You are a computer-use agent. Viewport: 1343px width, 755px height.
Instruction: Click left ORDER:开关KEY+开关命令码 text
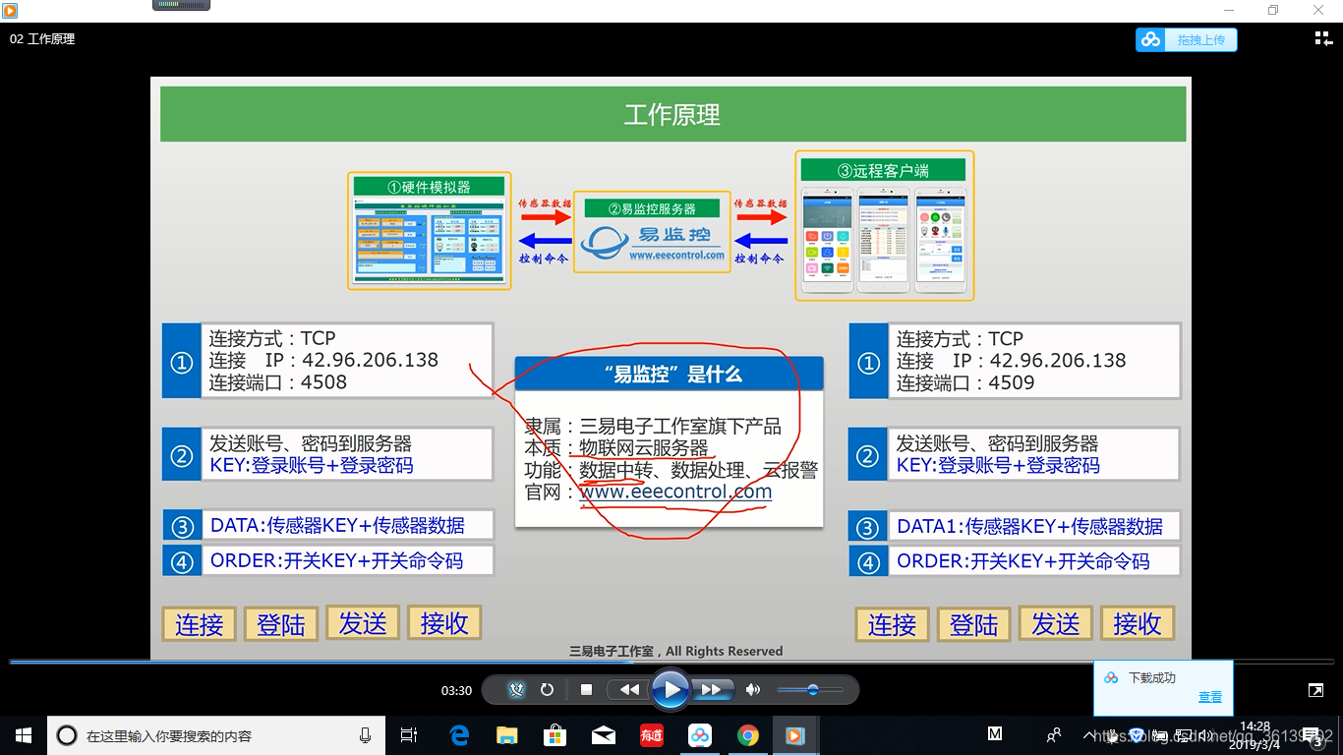336,560
